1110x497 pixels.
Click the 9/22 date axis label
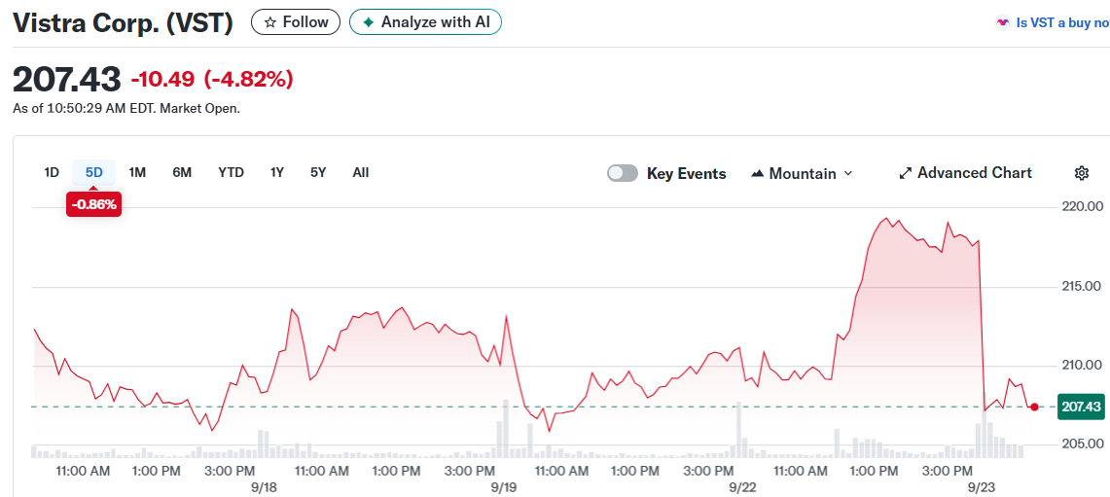click(x=742, y=488)
